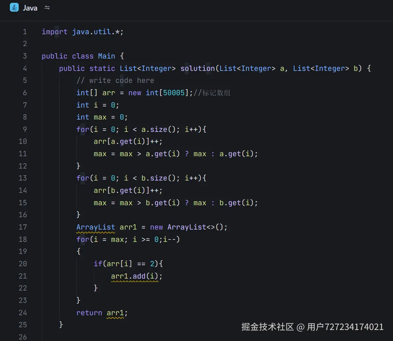Screen dimensions: 393x341
Task: Click line number 26 in gutter
Action: point(23,337)
